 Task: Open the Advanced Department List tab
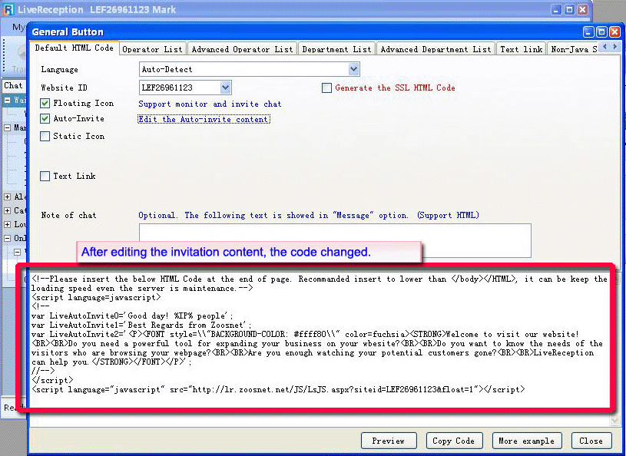click(x=436, y=49)
